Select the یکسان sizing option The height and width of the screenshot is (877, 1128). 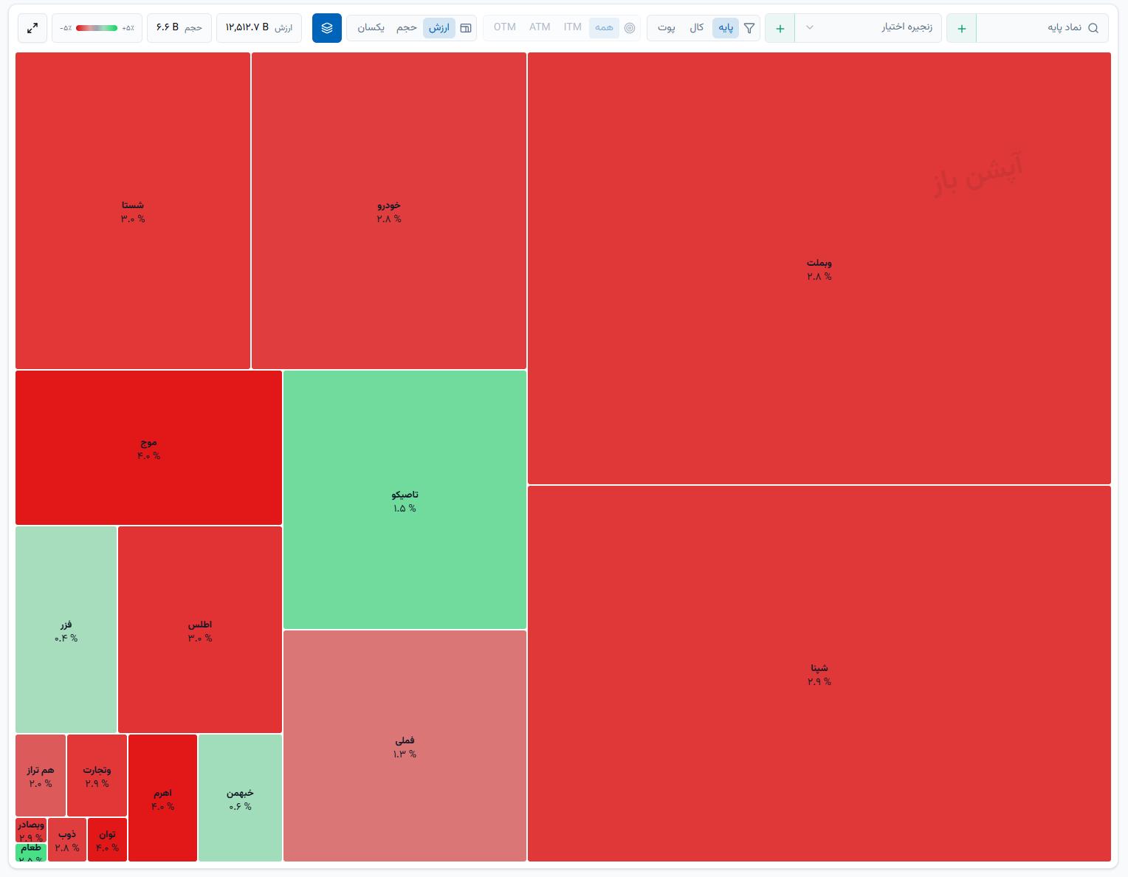click(371, 28)
